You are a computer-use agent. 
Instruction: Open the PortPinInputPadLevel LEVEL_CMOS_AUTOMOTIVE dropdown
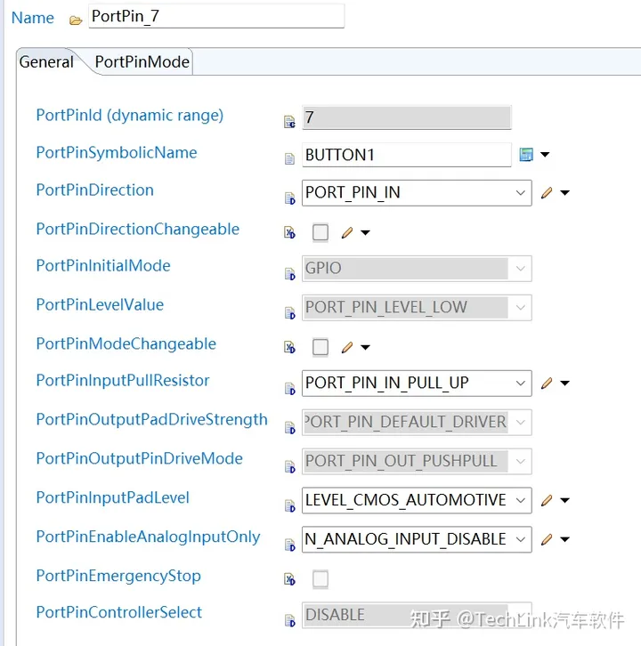point(417,501)
